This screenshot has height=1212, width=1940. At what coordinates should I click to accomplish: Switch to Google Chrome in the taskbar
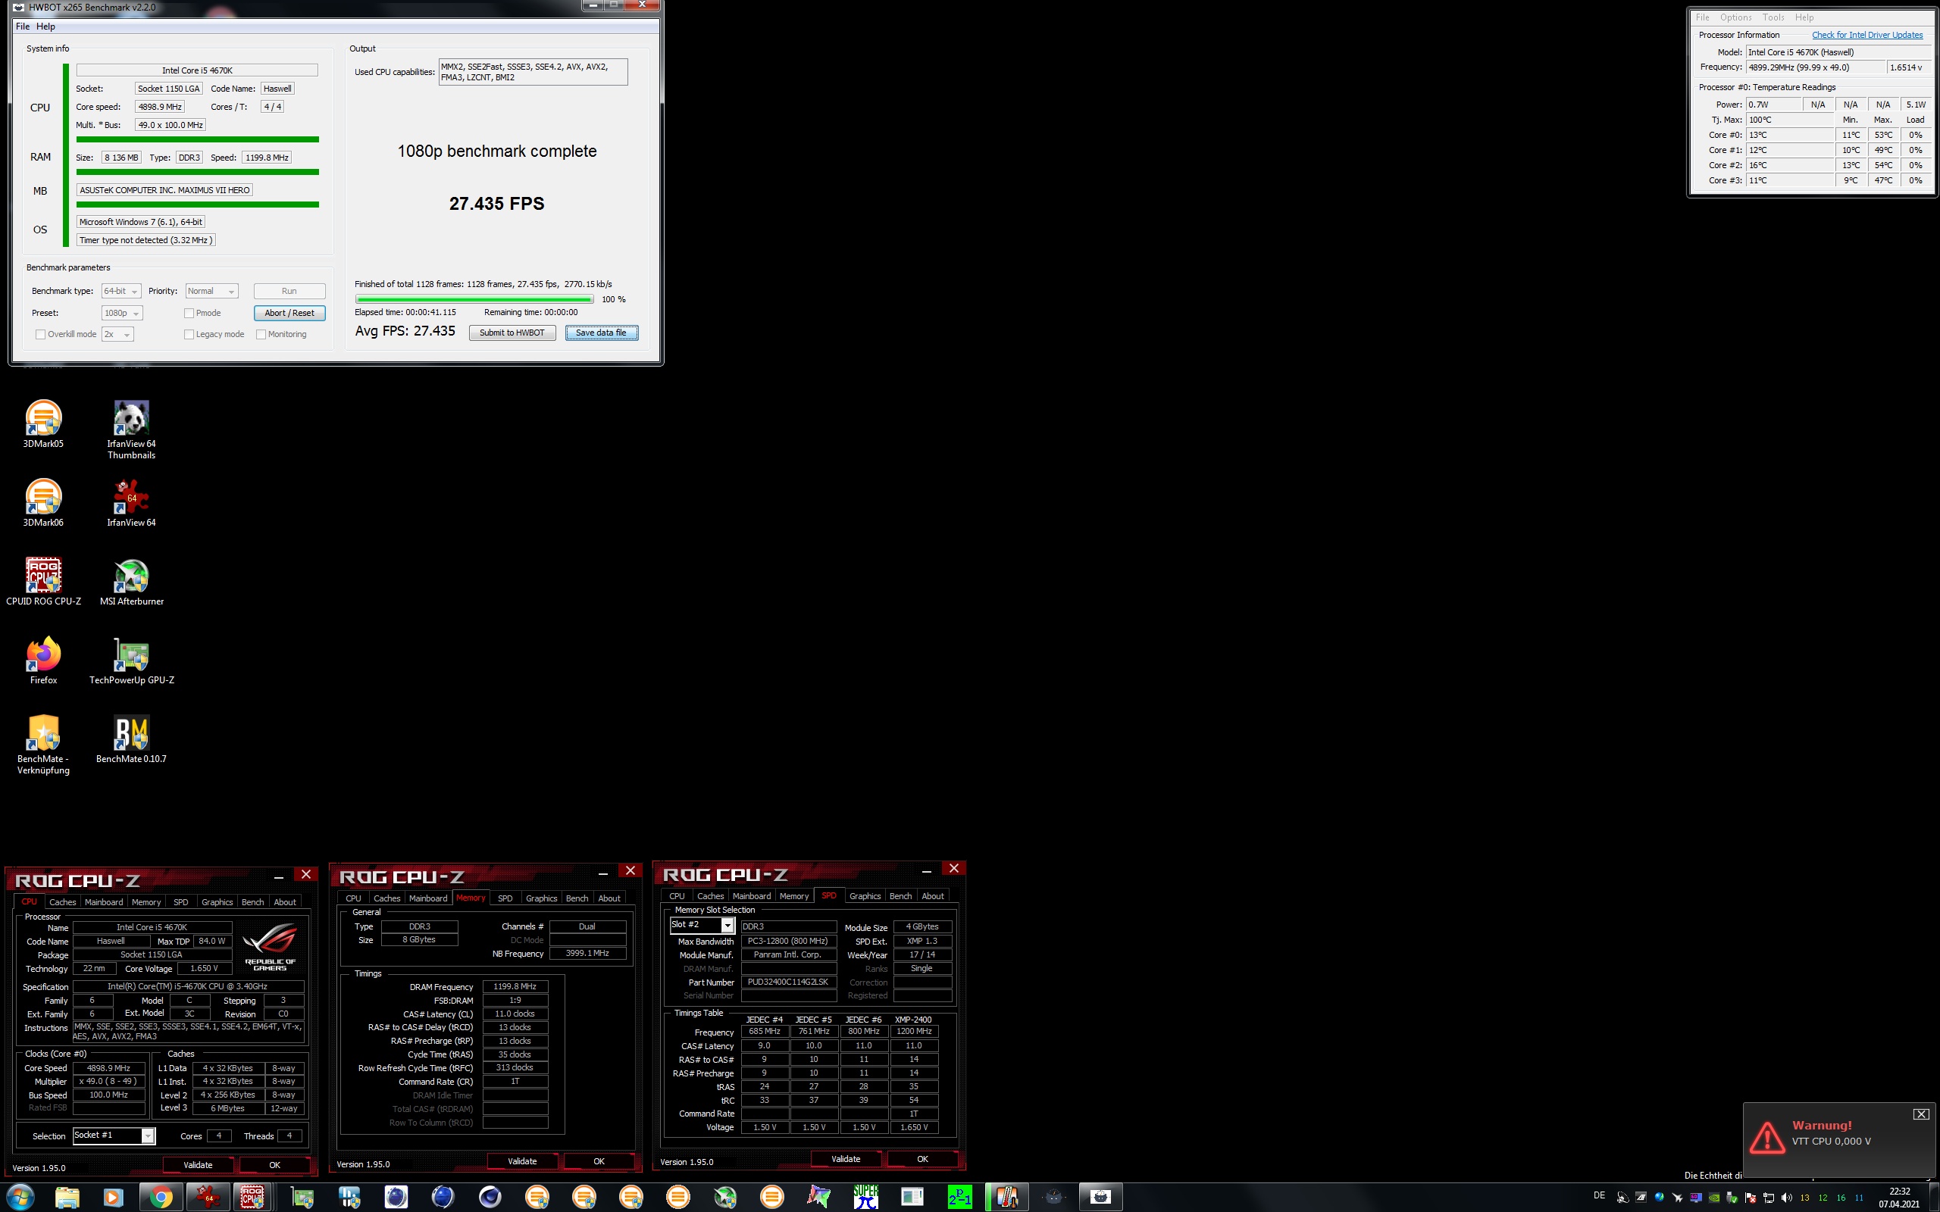[161, 1197]
